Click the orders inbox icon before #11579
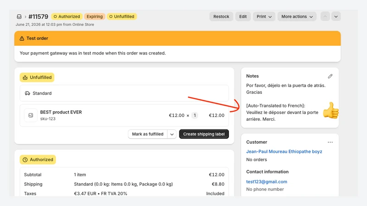The image size is (367, 206). (x=19, y=16)
